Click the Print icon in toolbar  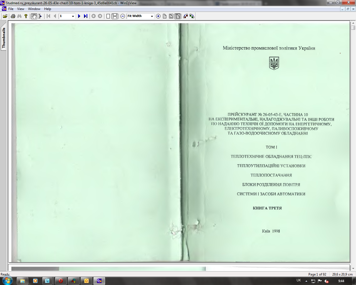pos(13,16)
